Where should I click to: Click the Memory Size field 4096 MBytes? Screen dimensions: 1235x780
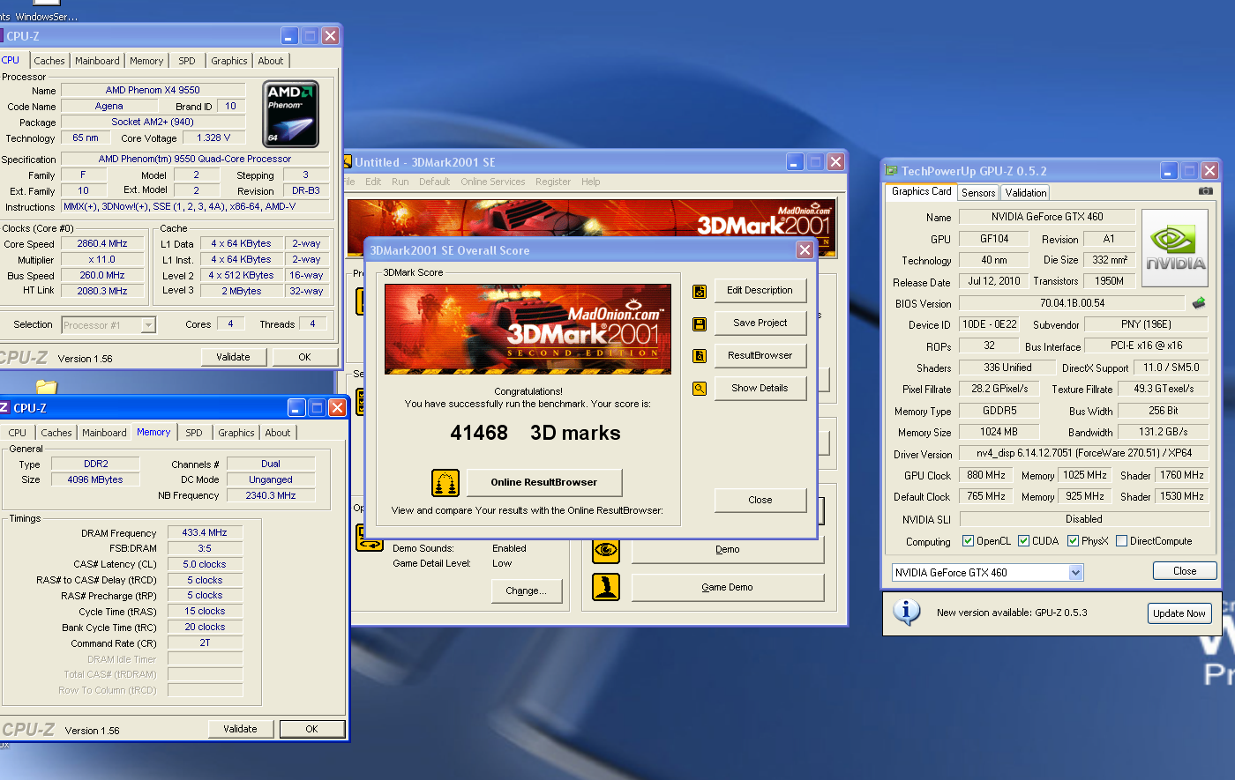(95, 480)
